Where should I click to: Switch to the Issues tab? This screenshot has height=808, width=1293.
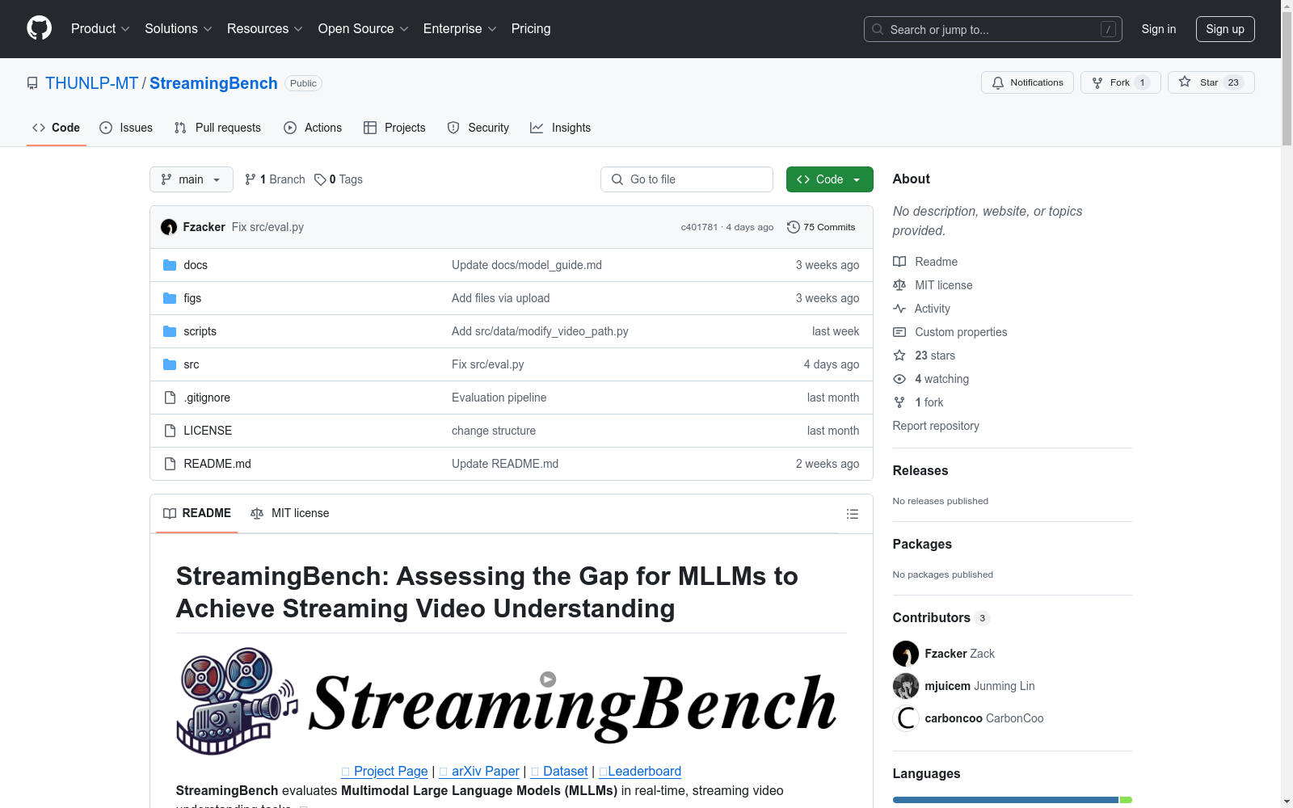(126, 128)
